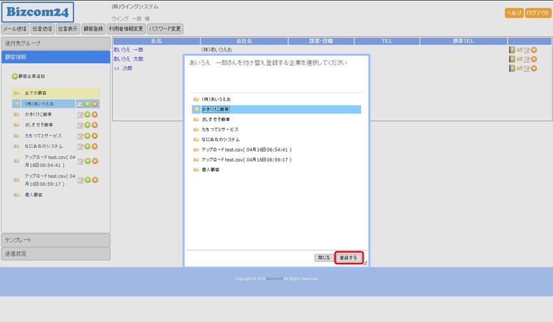
Task: Click the green add-customer-company plus icon
Action: pos(15,77)
